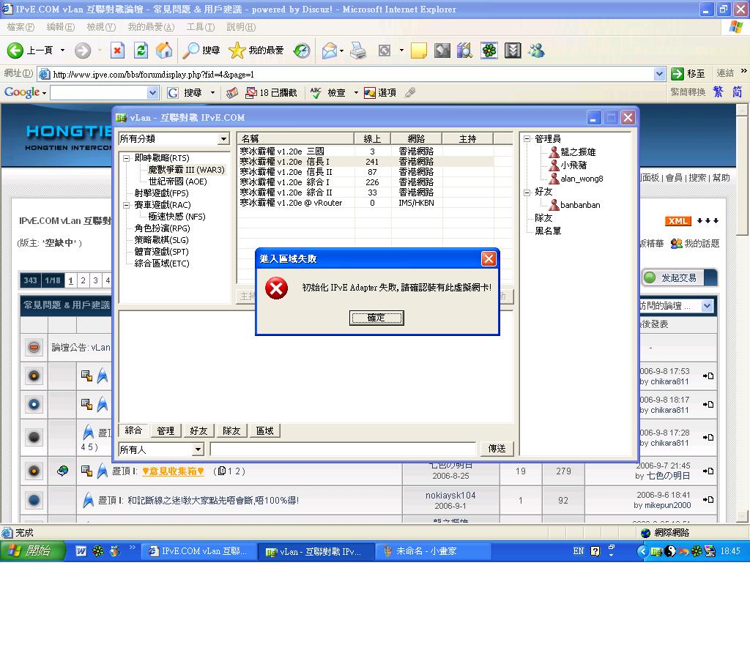Close the 進入區域失敗 error dialog
The image size is (750, 650).
click(x=489, y=258)
